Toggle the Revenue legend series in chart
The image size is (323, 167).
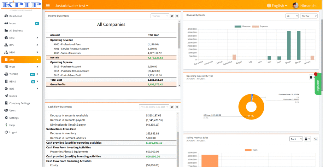coord(242,26)
